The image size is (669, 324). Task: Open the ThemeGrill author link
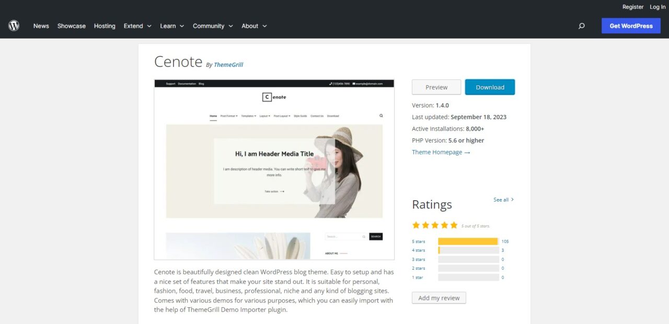pos(228,65)
